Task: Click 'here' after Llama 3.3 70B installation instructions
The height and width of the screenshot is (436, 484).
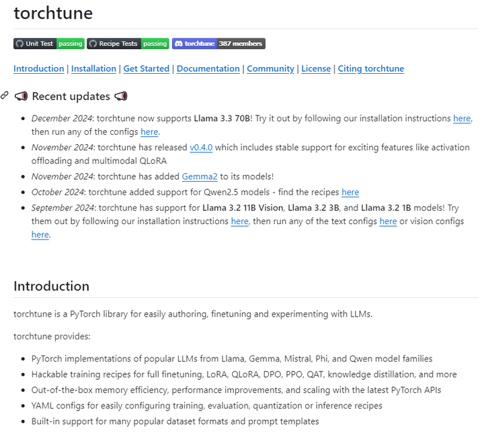Action: 462,118
